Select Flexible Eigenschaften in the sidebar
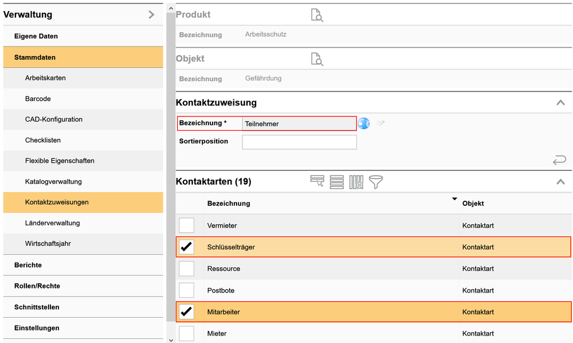 (60, 161)
